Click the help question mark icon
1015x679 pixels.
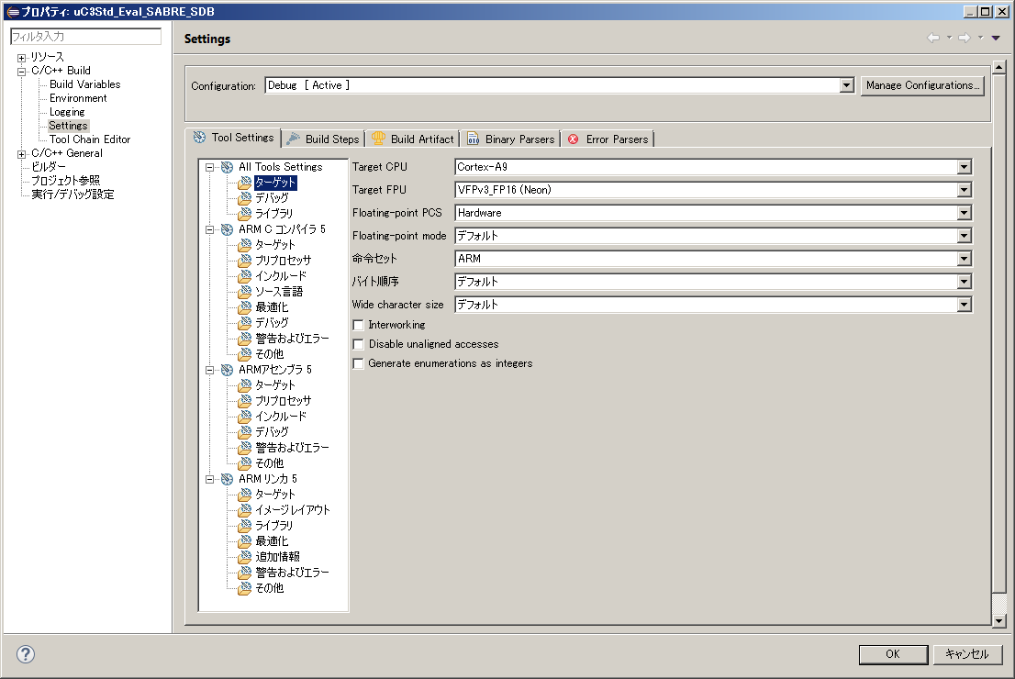pos(26,654)
